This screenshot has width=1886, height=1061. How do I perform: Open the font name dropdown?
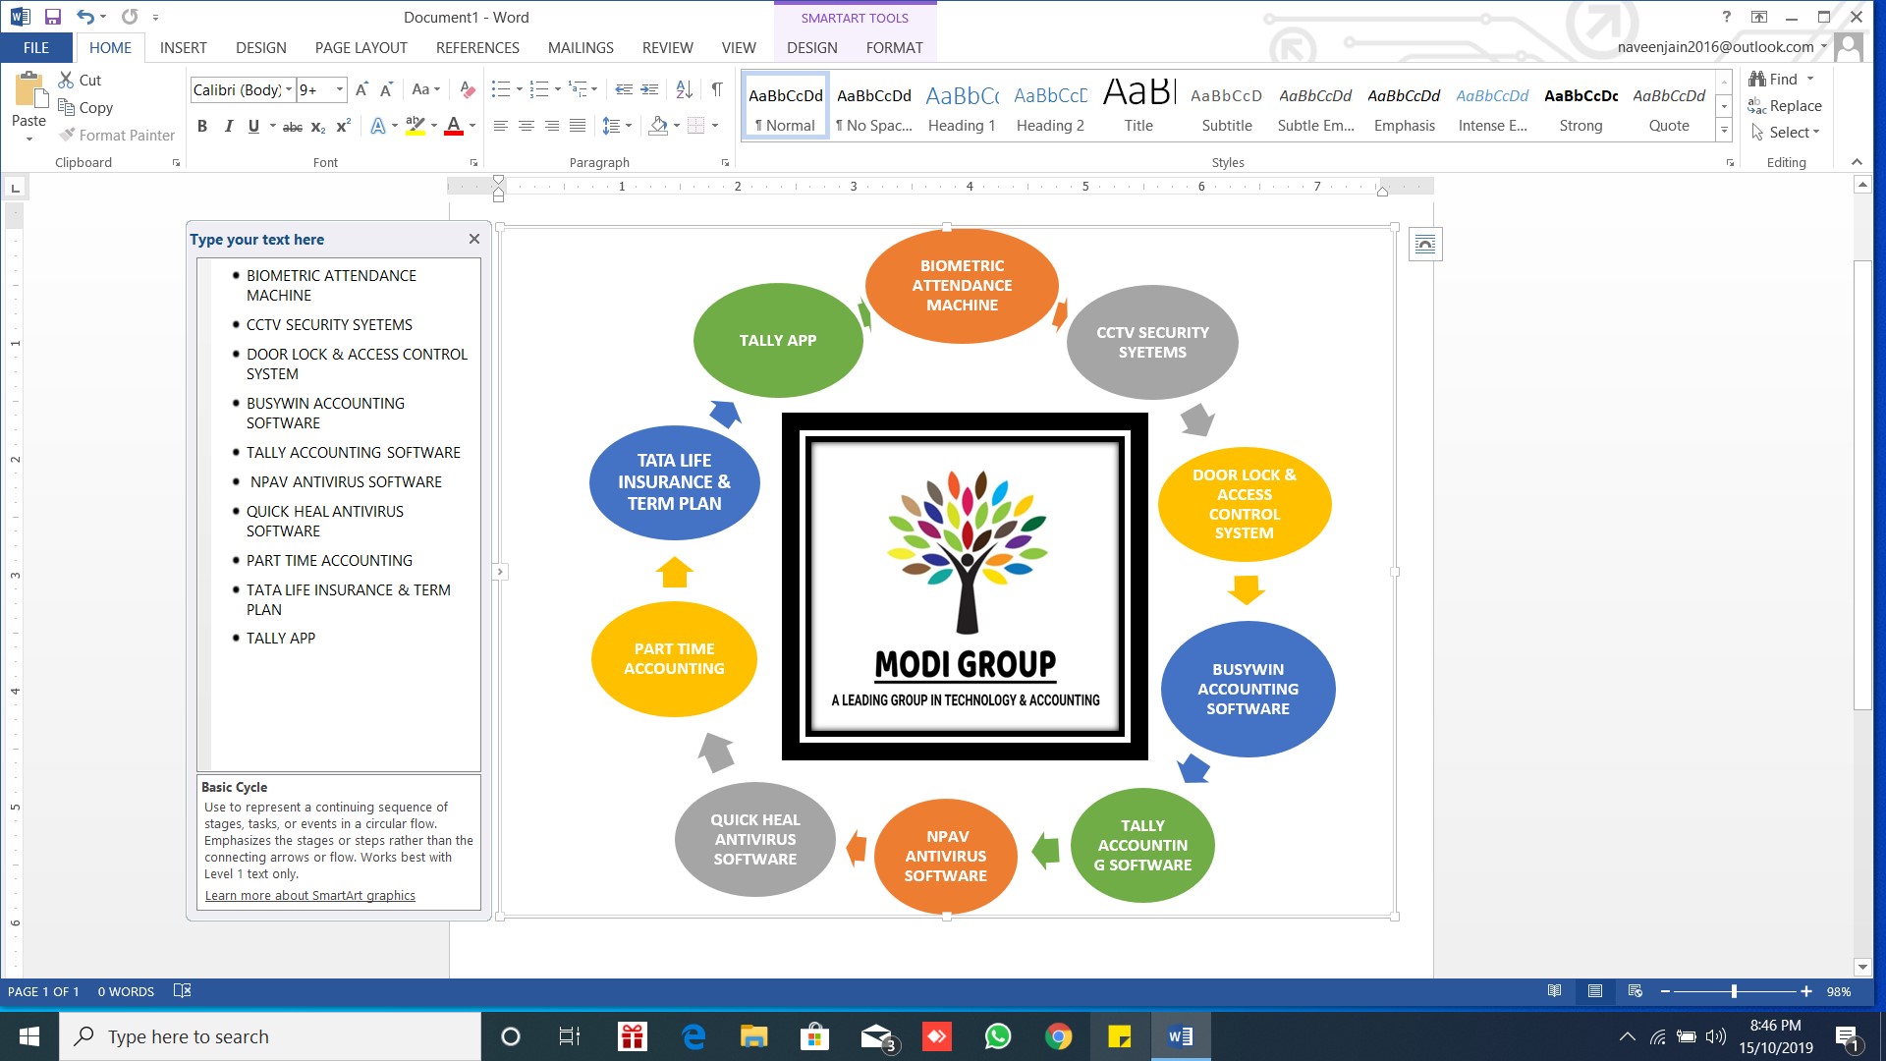(289, 89)
